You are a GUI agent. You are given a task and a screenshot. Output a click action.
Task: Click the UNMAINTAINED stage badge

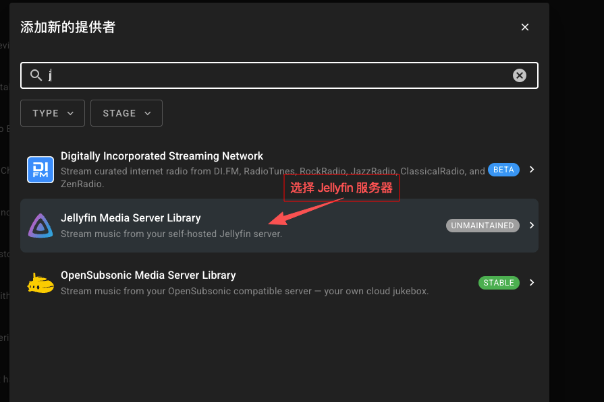483,226
